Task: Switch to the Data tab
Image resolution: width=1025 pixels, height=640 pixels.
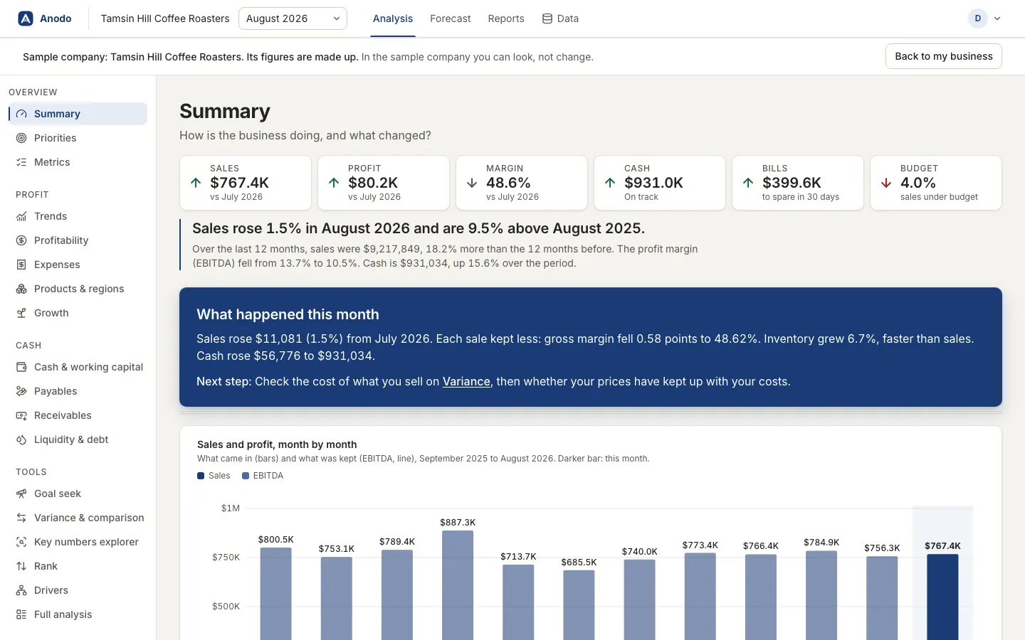Action: point(560,18)
